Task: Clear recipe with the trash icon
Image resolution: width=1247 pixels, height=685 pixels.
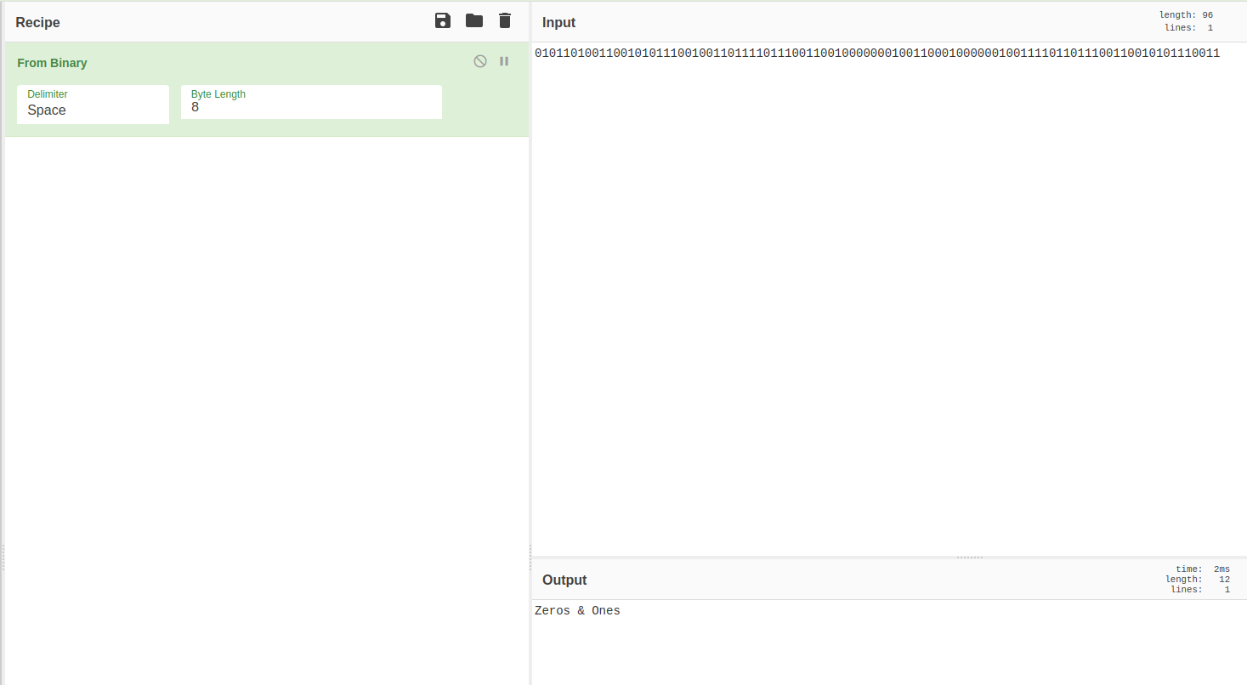Action: pos(505,20)
